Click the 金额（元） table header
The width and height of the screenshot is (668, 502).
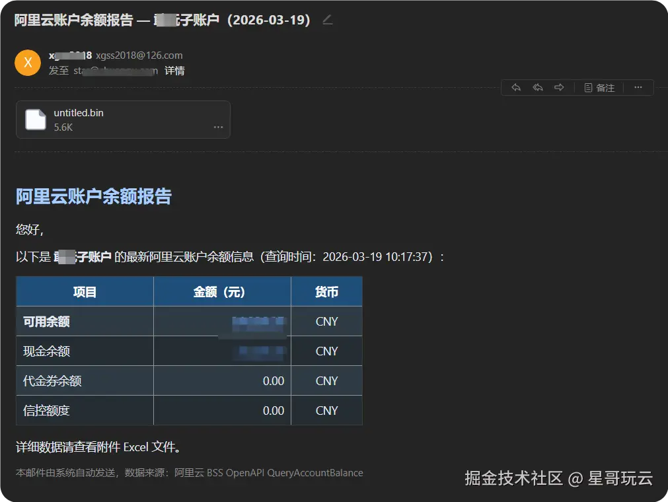coord(222,292)
